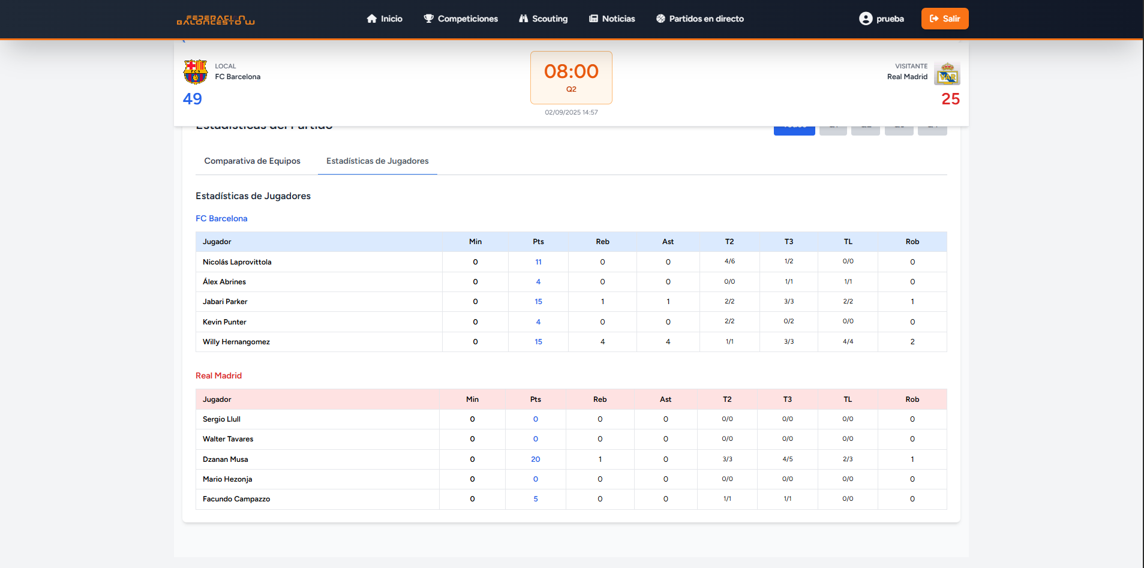Switch to Comparativa de Equipos tab
The height and width of the screenshot is (568, 1144).
coord(252,161)
